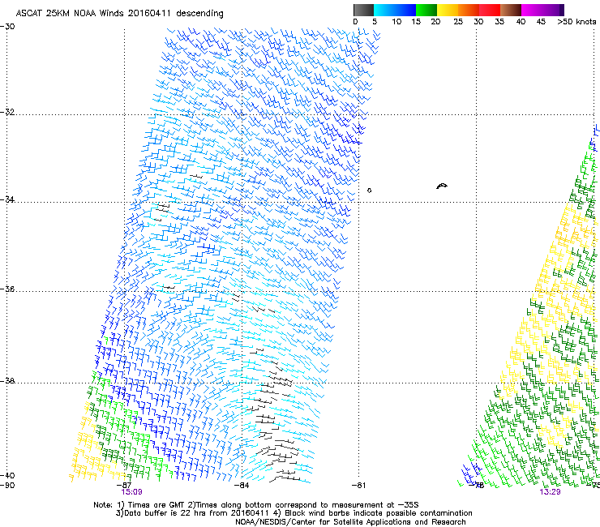Click the cyan 5-10 knots legend segment
This screenshot has height=527, width=600.
384,10
